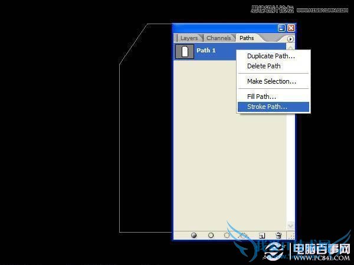This screenshot has width=354, height=265.
Task: Choose Stroke Path… from context menu
Action: tap(274, 107)
